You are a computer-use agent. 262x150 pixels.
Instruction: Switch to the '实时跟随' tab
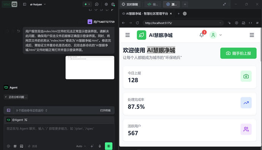pos(130,4)
